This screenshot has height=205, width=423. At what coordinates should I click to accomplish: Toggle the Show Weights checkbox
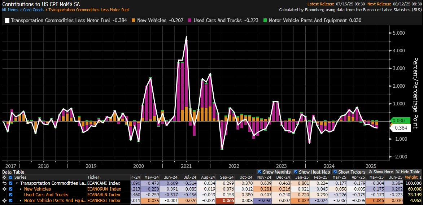pos(260,172)
